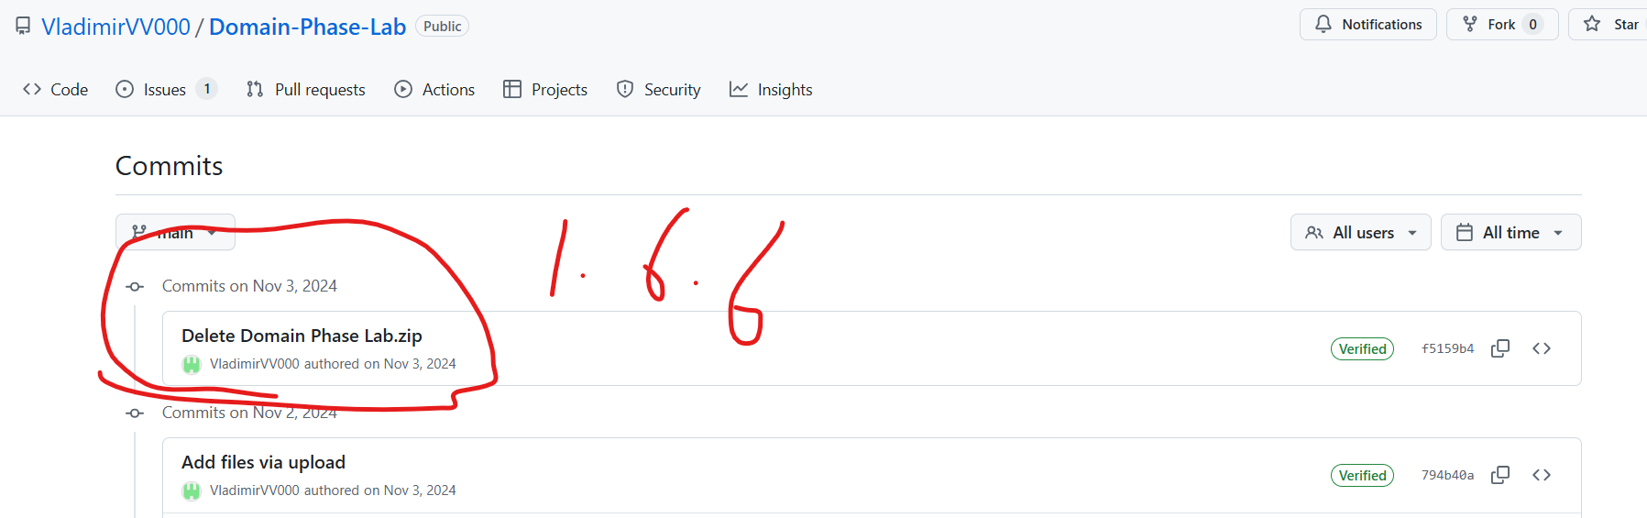Click the Notifications bell button
This screenshot has height=518, width=1647.
pyautogui.click(x=1367, y=25)
